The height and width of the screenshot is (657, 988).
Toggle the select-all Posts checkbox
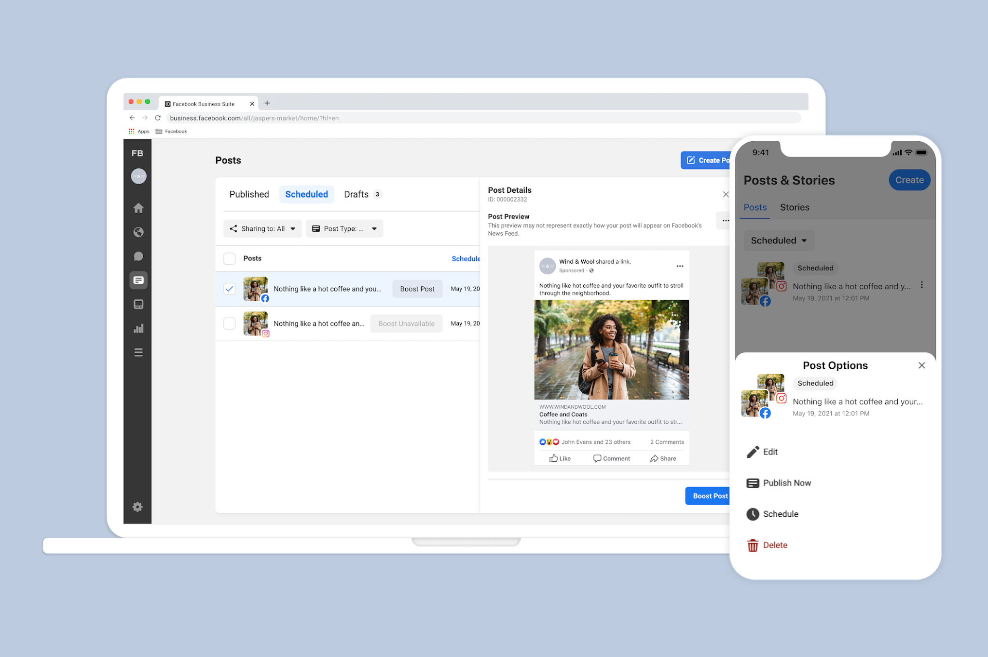[x=229, y=258]
